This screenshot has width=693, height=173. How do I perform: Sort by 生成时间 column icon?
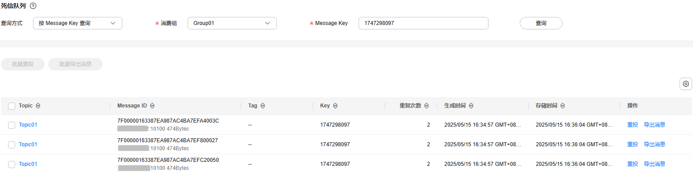(471, 106)
